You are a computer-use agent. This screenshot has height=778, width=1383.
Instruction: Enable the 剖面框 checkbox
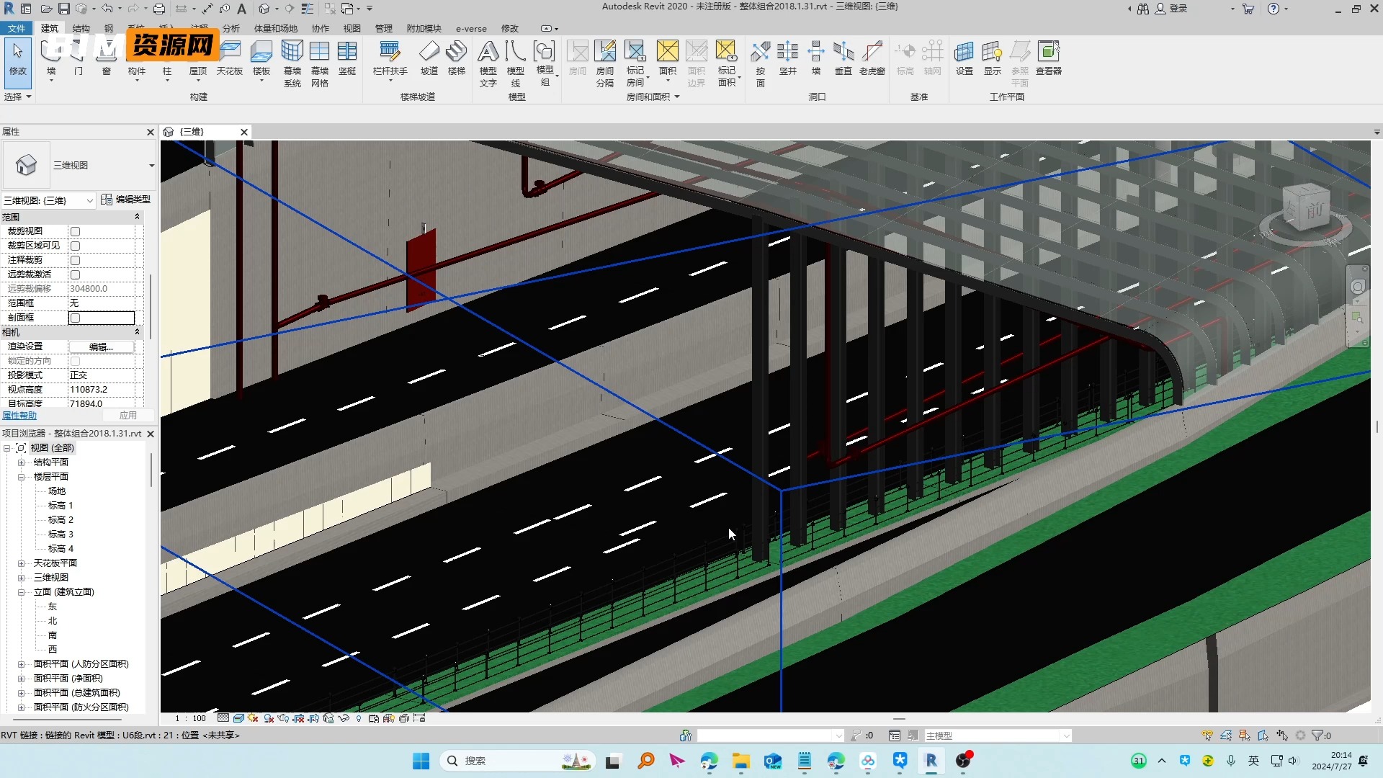[75, 317]
